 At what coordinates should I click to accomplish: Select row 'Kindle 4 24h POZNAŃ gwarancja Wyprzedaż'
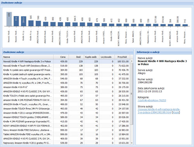click(66, 121)
